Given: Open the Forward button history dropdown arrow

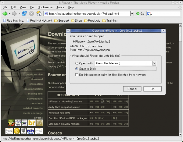Looking at the screenshot, I should click(x=20, y=14).
